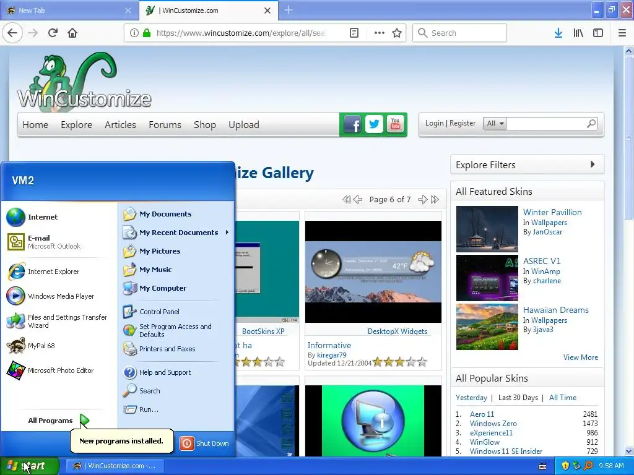This screenshot has width=634, height=475.
Task: Open Forums in site navigation
Action: (165, 125)
